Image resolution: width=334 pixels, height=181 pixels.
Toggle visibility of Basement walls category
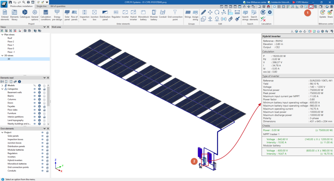[x=35, y=92]
